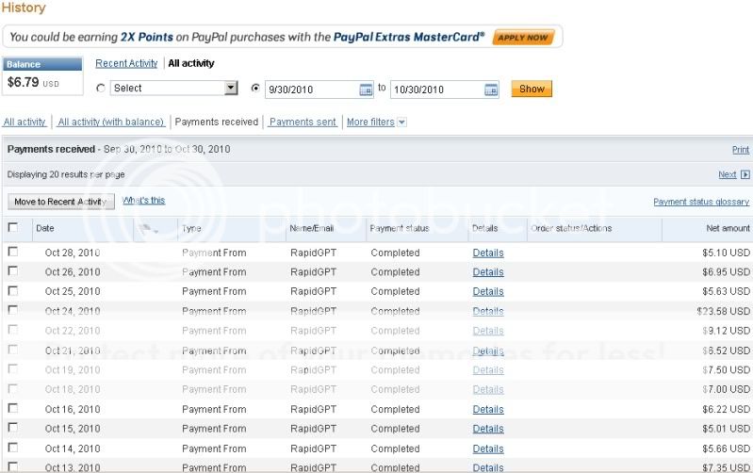753x473 pixels.
Task: Select the date range radio button
Action: [255, 89]
